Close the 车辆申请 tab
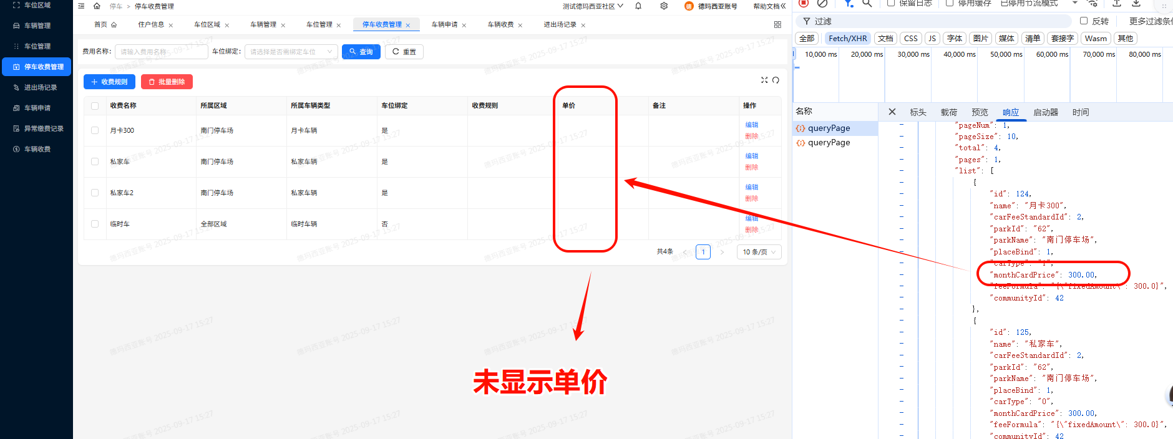Viewport: 1173px width, 439px height. [x=464, y=26]
